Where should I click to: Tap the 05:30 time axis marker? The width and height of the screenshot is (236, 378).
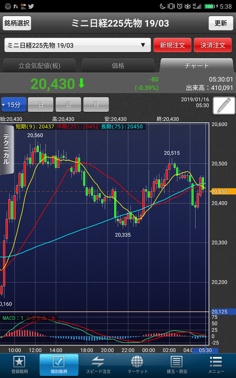point(205,350)
